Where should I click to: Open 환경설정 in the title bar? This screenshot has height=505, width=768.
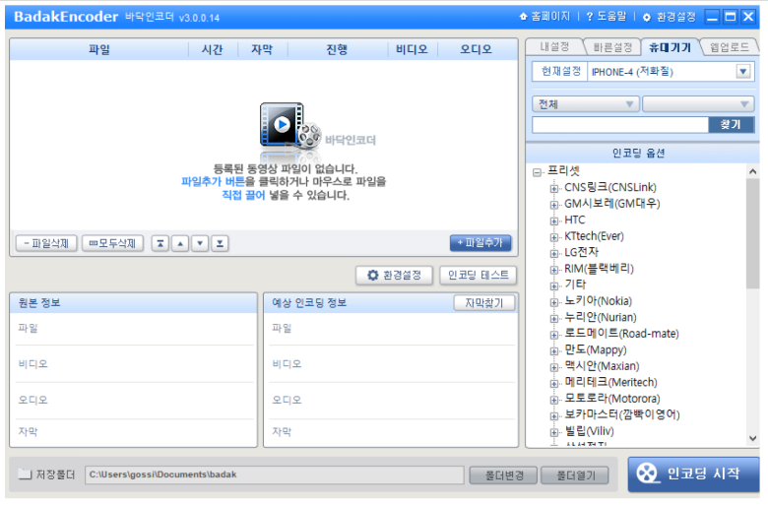pos(670,17)
